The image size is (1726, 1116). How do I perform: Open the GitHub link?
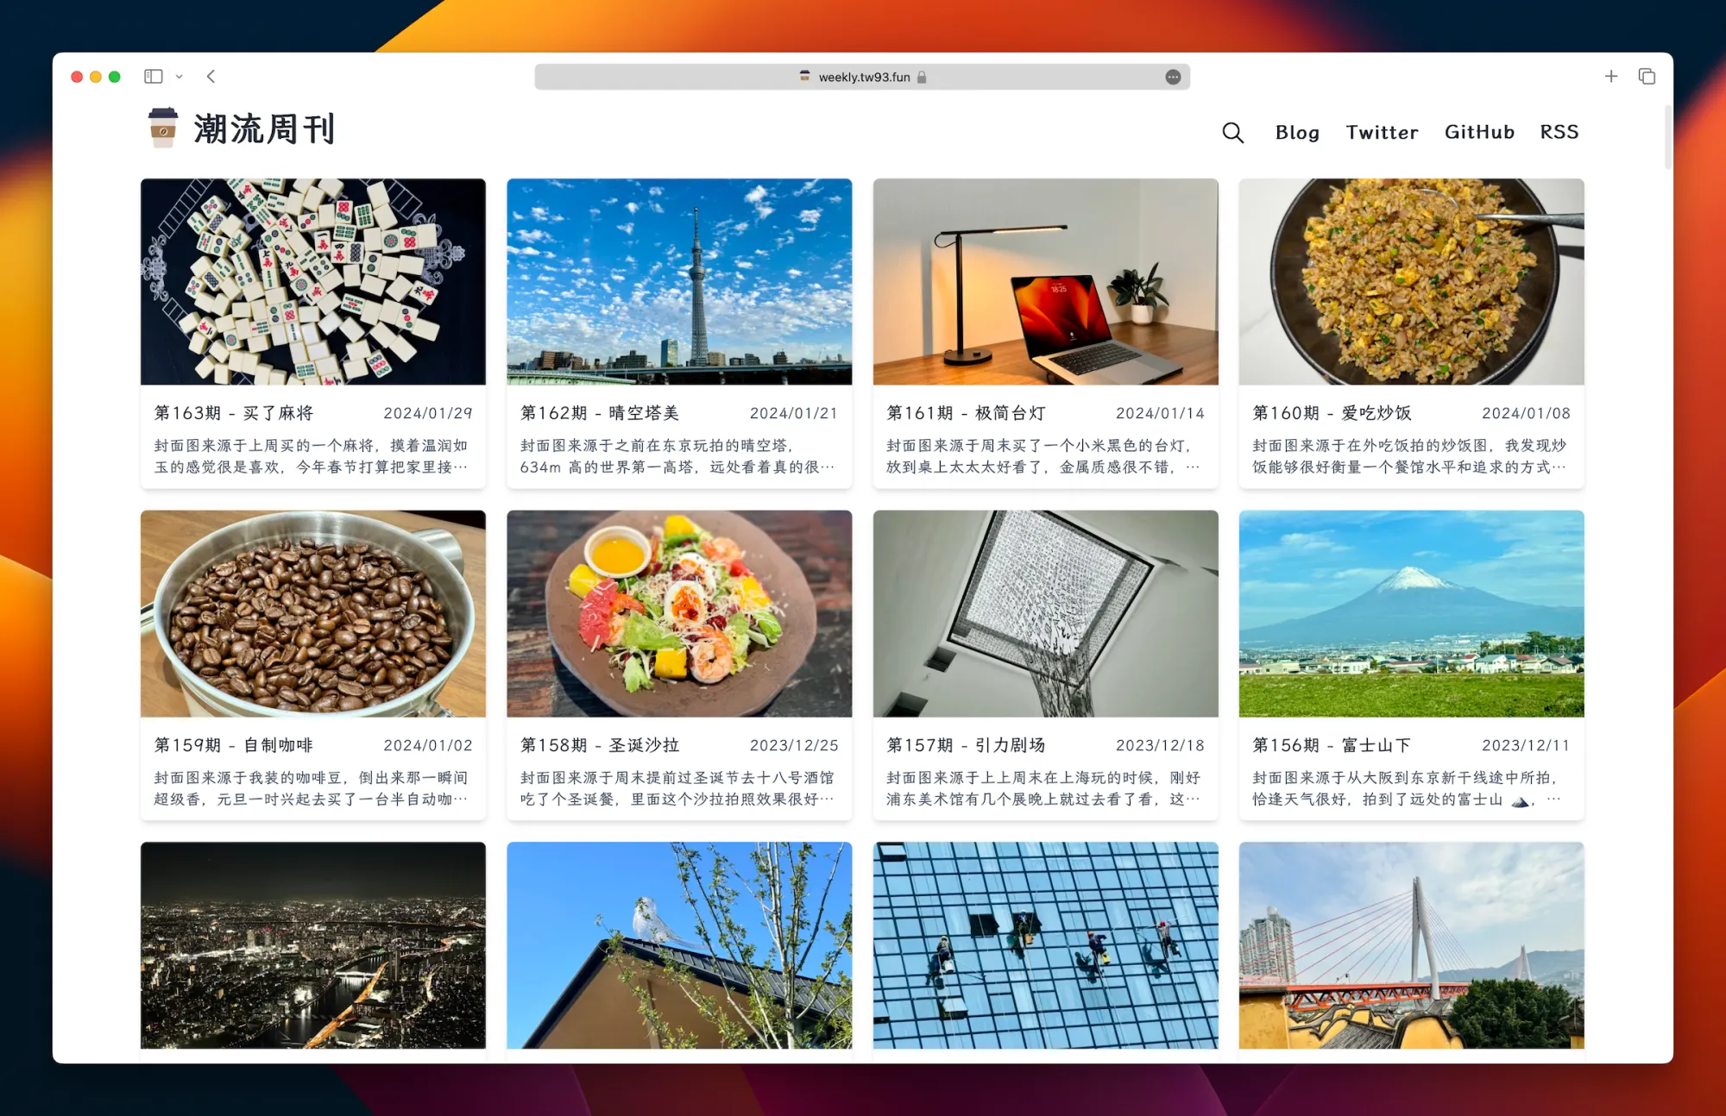pyautogui.click(x=1479, y=132)
